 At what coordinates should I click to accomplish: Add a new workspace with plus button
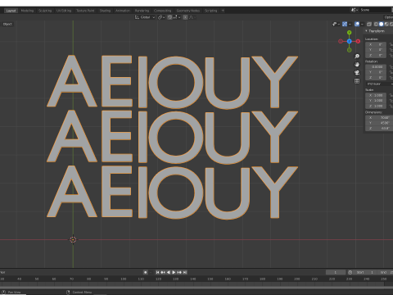pos(223,11)
